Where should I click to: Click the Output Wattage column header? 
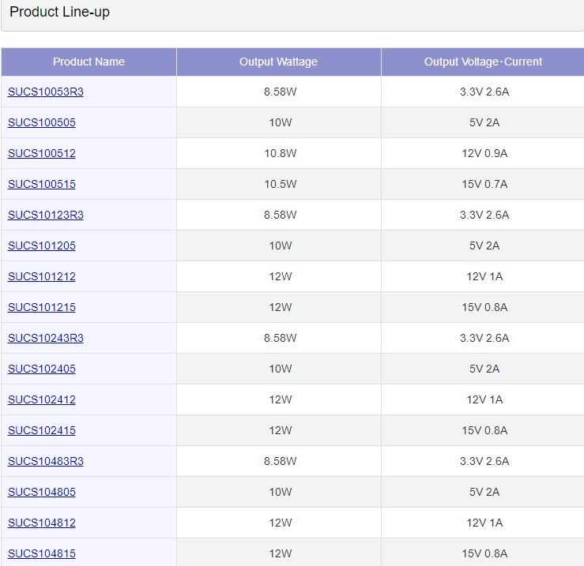(x=278, y=62)
